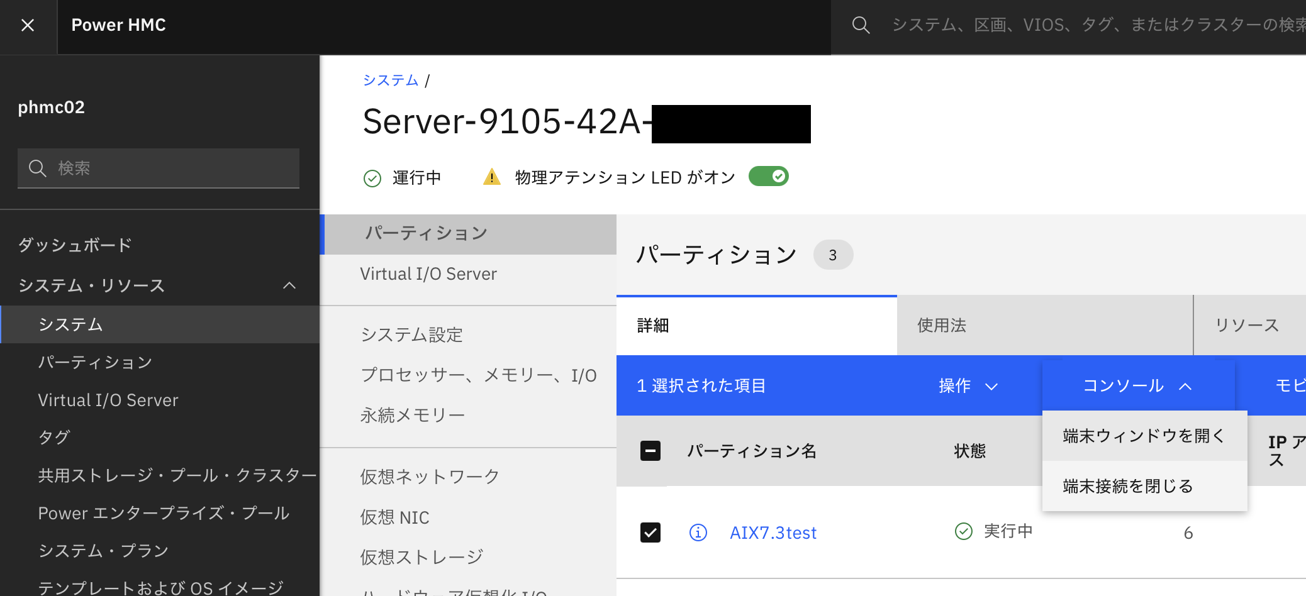Screen dimensions: 1306x596
Task: Click the select-all checkbox in the table header
Action: 650,451
